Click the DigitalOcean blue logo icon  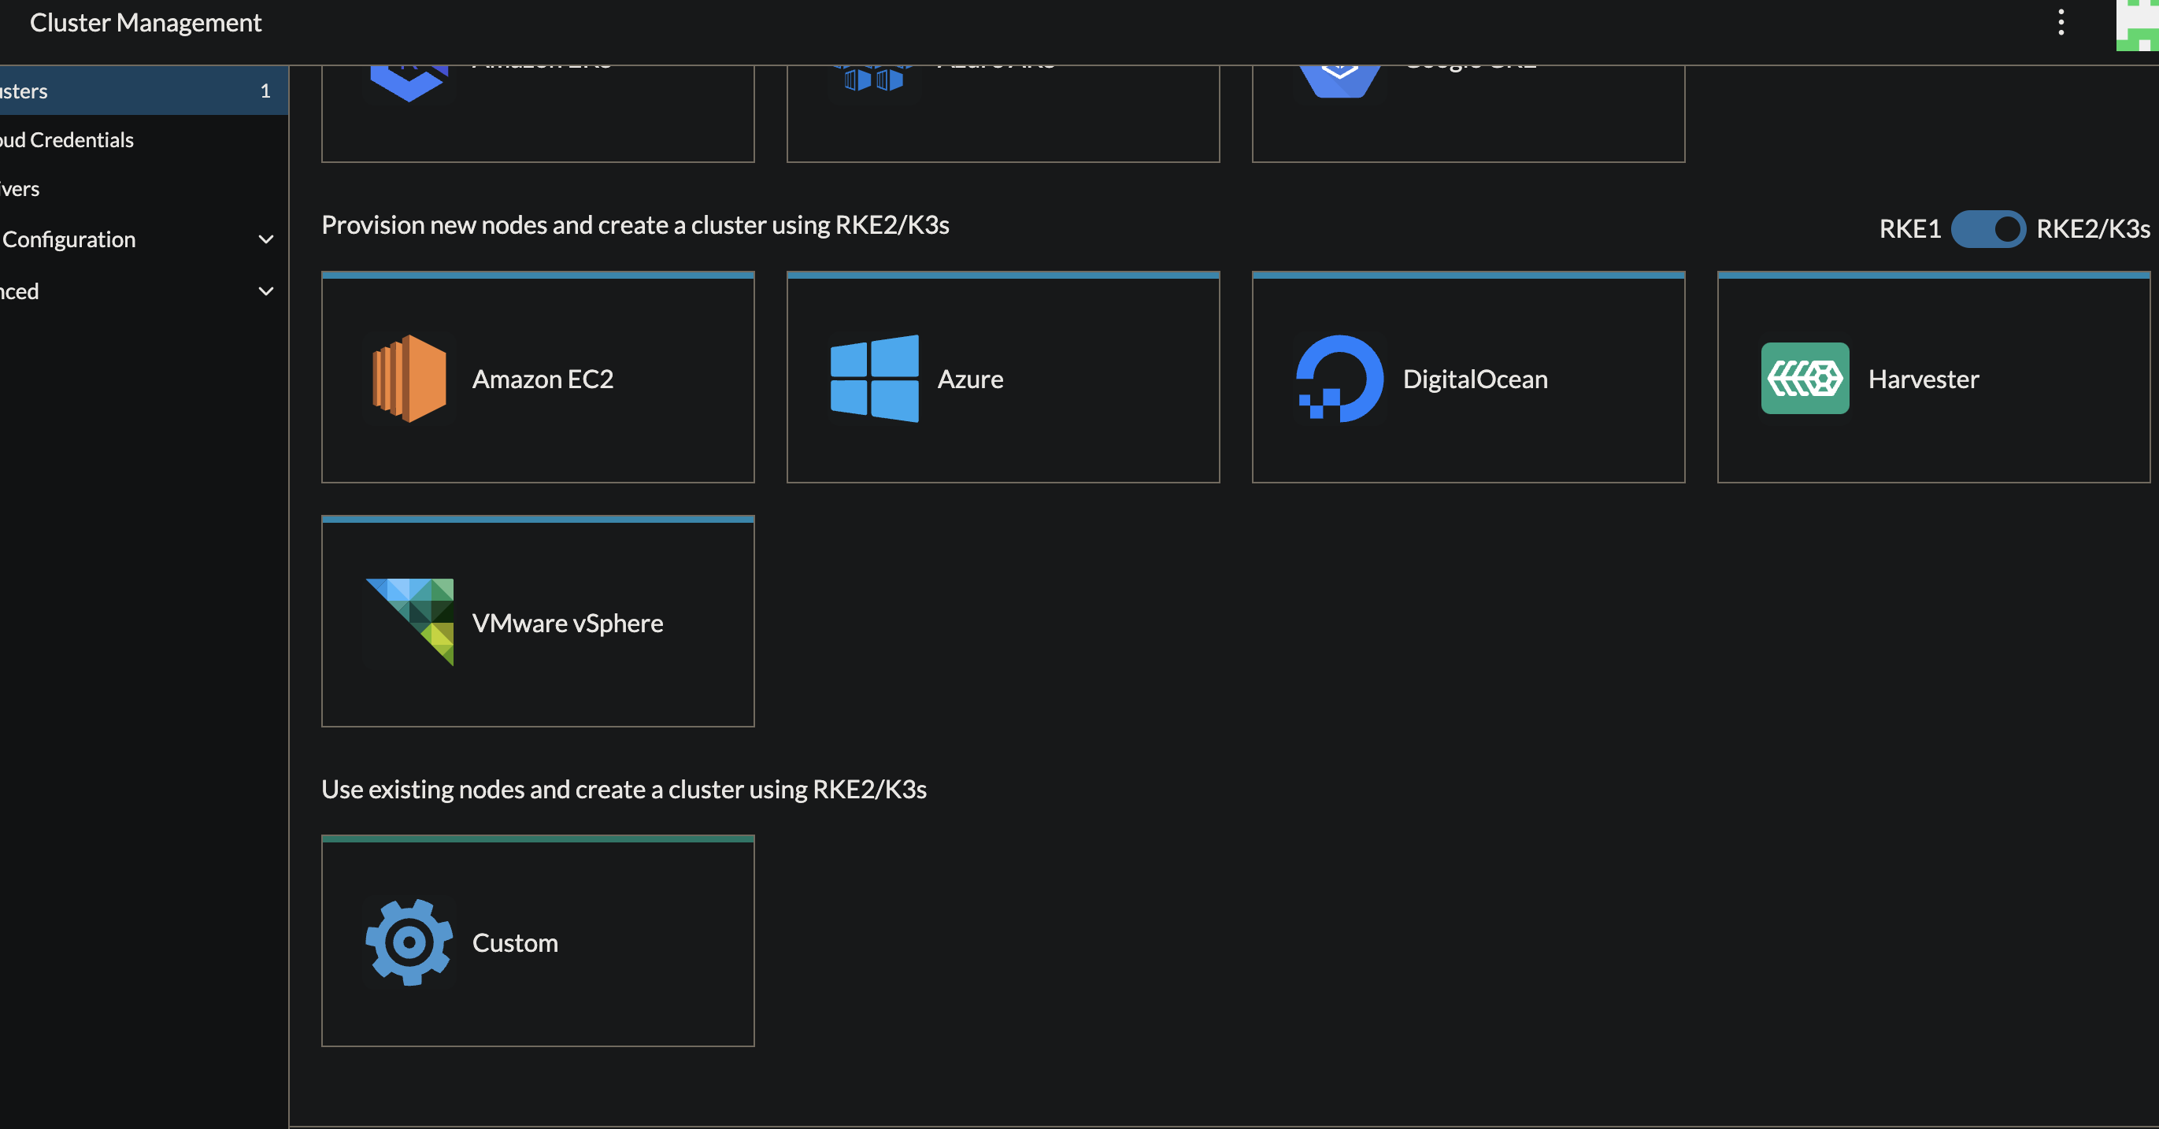click(x=1339, y=379)
